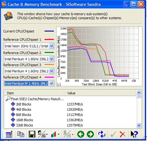Open the bar chart toolbar icon

55,134
